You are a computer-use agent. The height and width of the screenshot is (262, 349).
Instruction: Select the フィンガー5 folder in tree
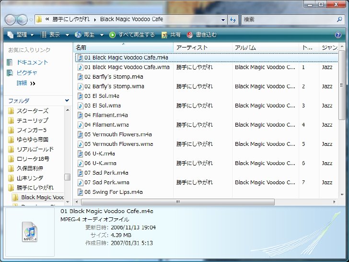click(31, 130)
